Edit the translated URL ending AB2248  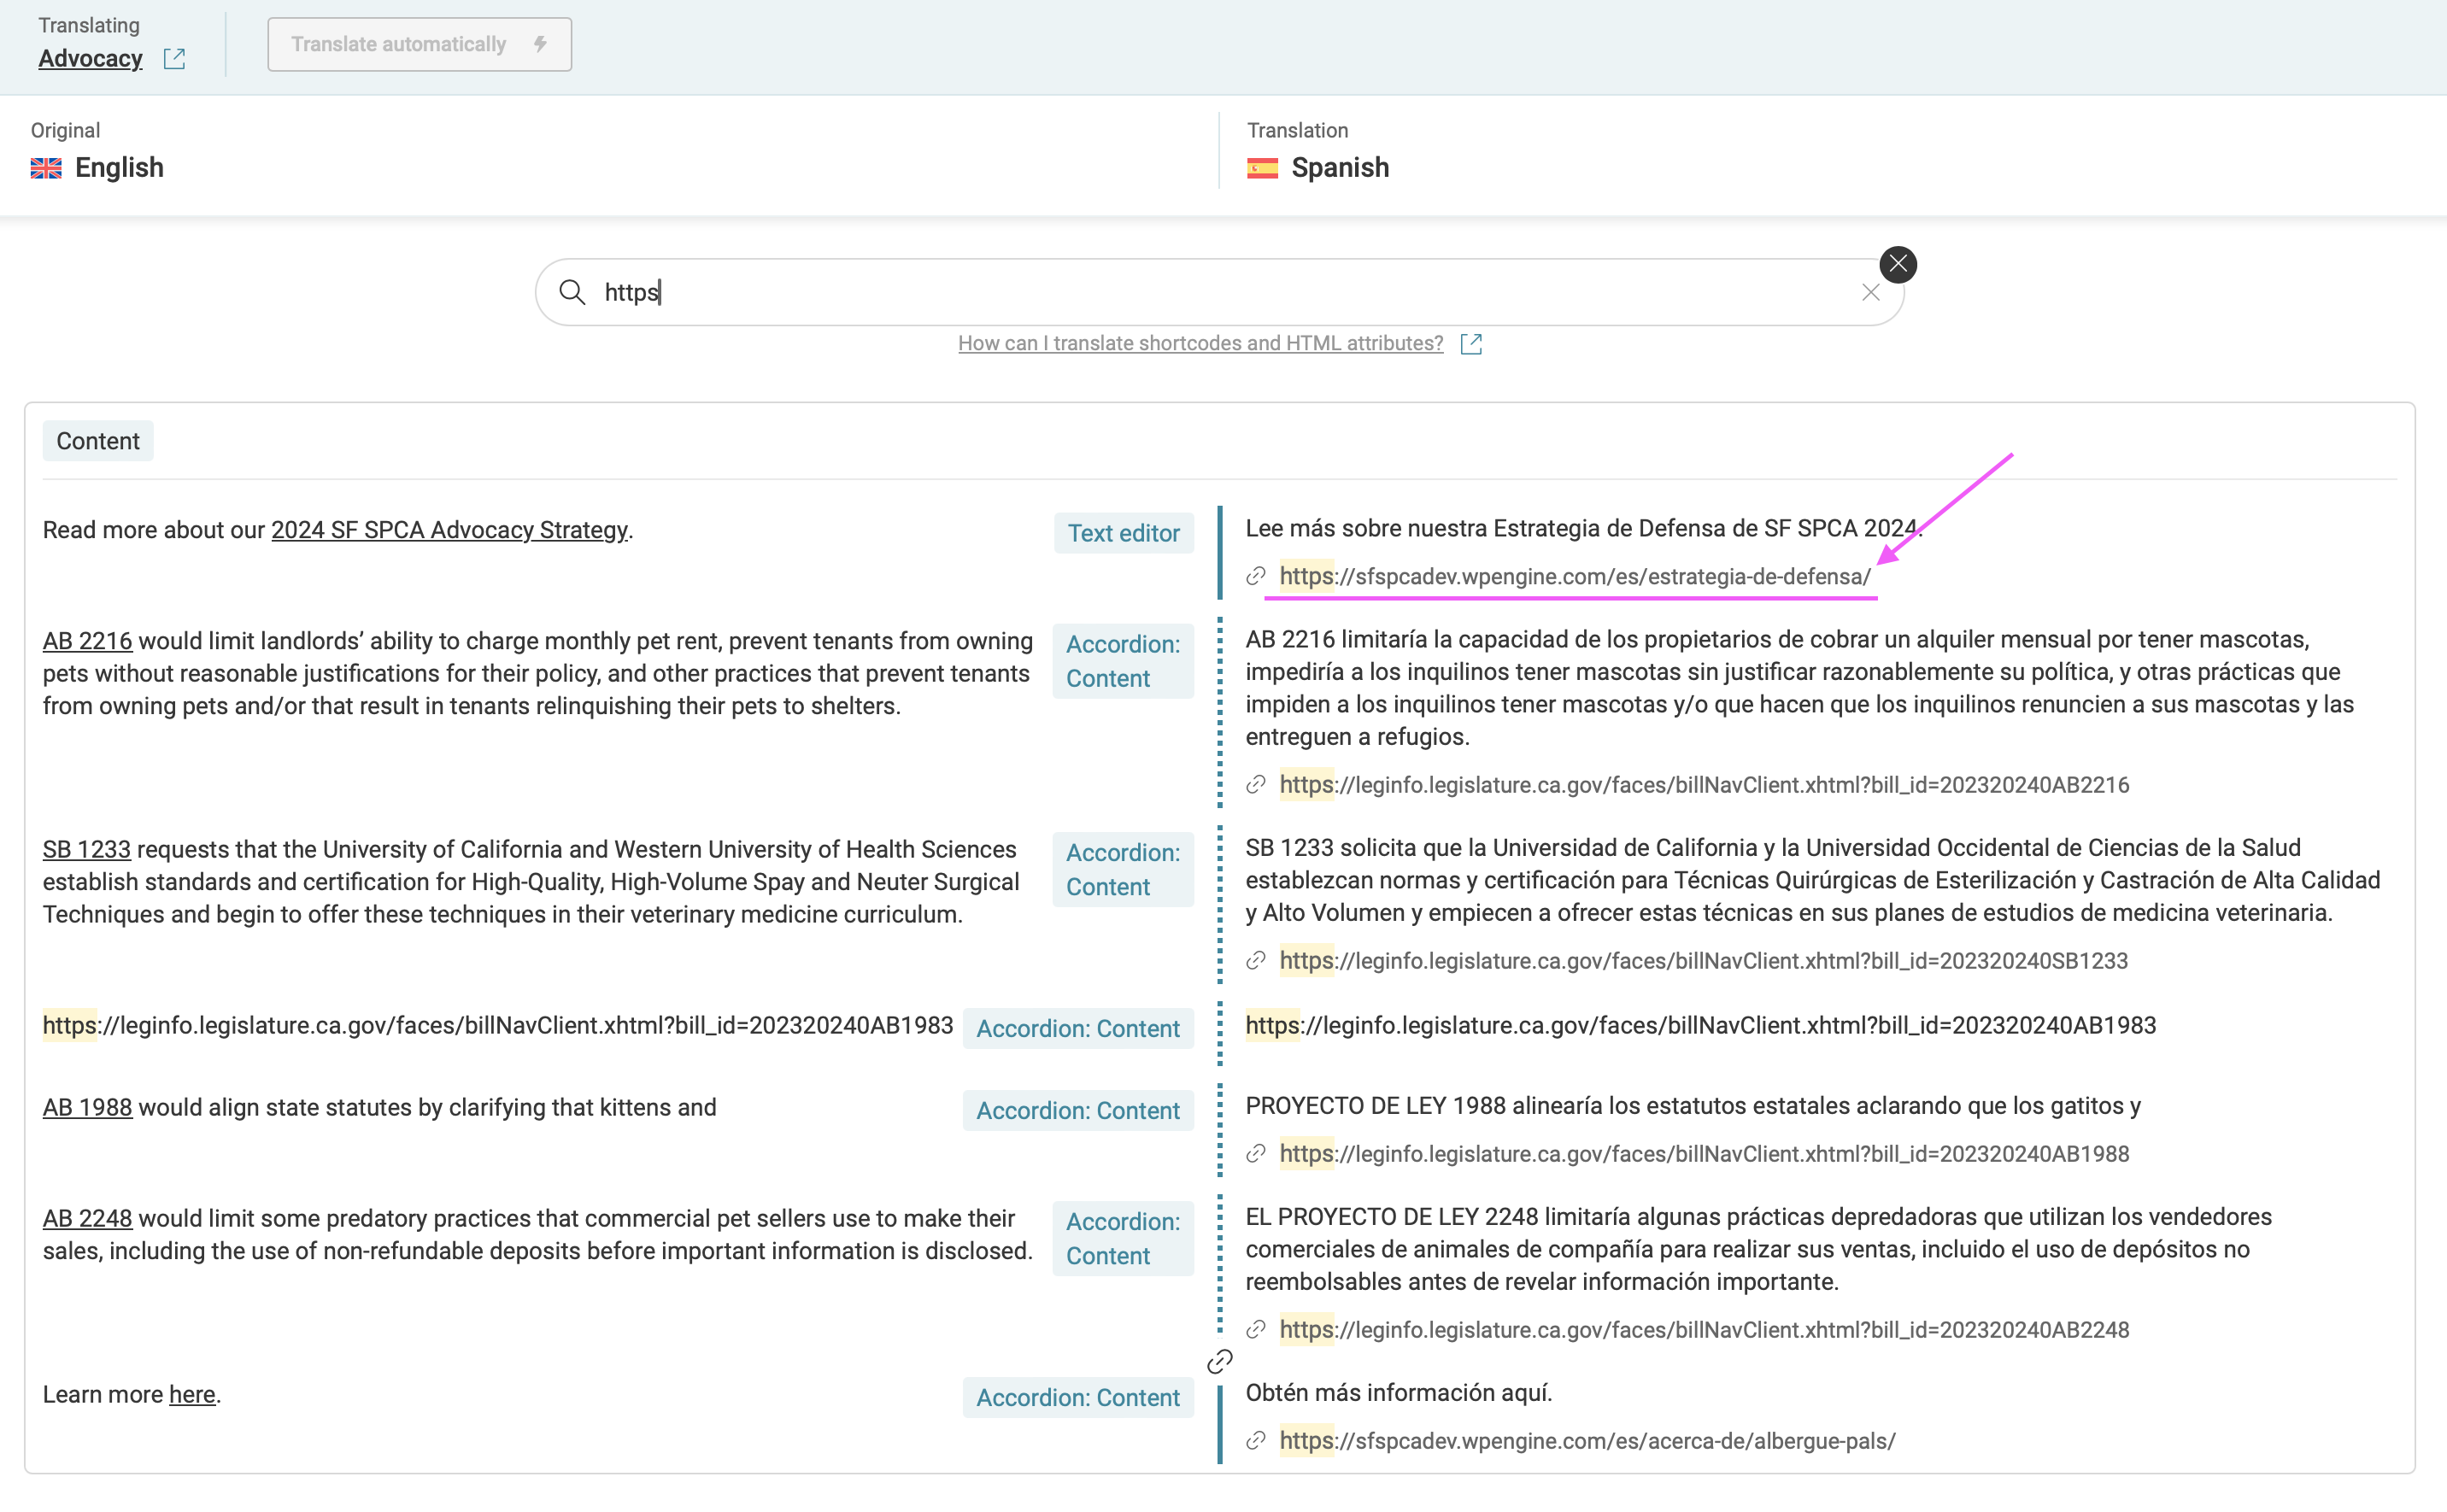click(x=1704, y=1330)
